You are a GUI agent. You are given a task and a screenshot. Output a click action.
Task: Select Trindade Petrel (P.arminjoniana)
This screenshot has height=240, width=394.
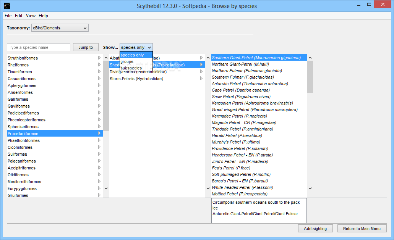pyautogui.click(x=259, y=129)
